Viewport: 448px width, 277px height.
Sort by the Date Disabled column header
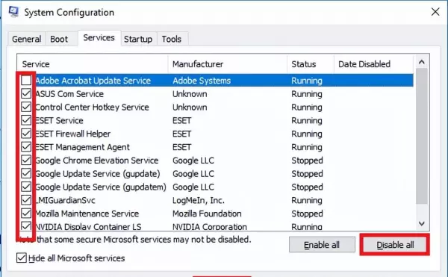pyautogui.click(x=374, y=64)
